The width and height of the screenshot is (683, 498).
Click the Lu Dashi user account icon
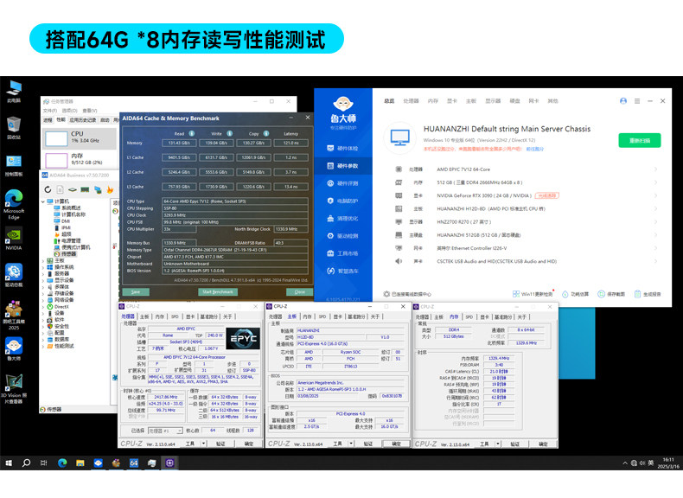point(623,100)
